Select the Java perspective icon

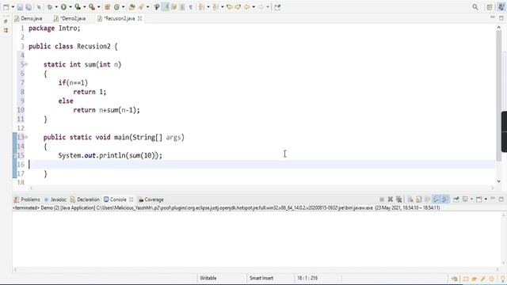(501, 7)
